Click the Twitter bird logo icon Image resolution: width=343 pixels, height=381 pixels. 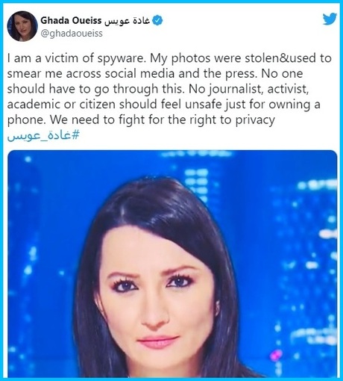(x=330, y=19)
